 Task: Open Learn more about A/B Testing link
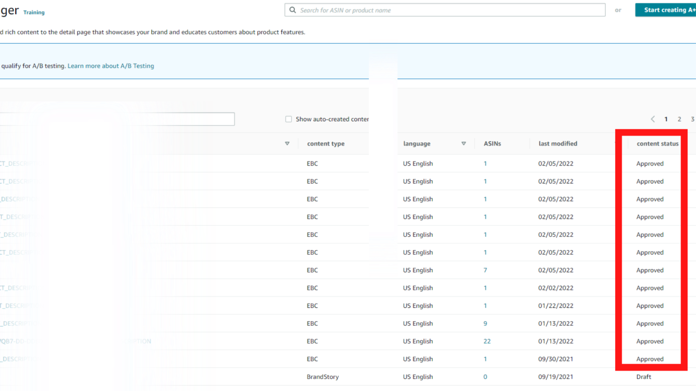point(111,66)
